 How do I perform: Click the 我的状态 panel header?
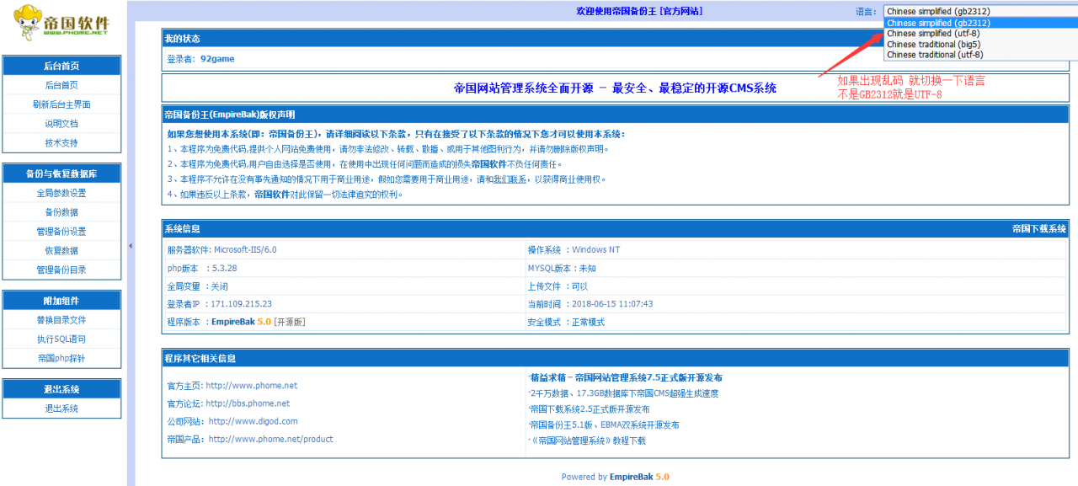click(616, 39)
